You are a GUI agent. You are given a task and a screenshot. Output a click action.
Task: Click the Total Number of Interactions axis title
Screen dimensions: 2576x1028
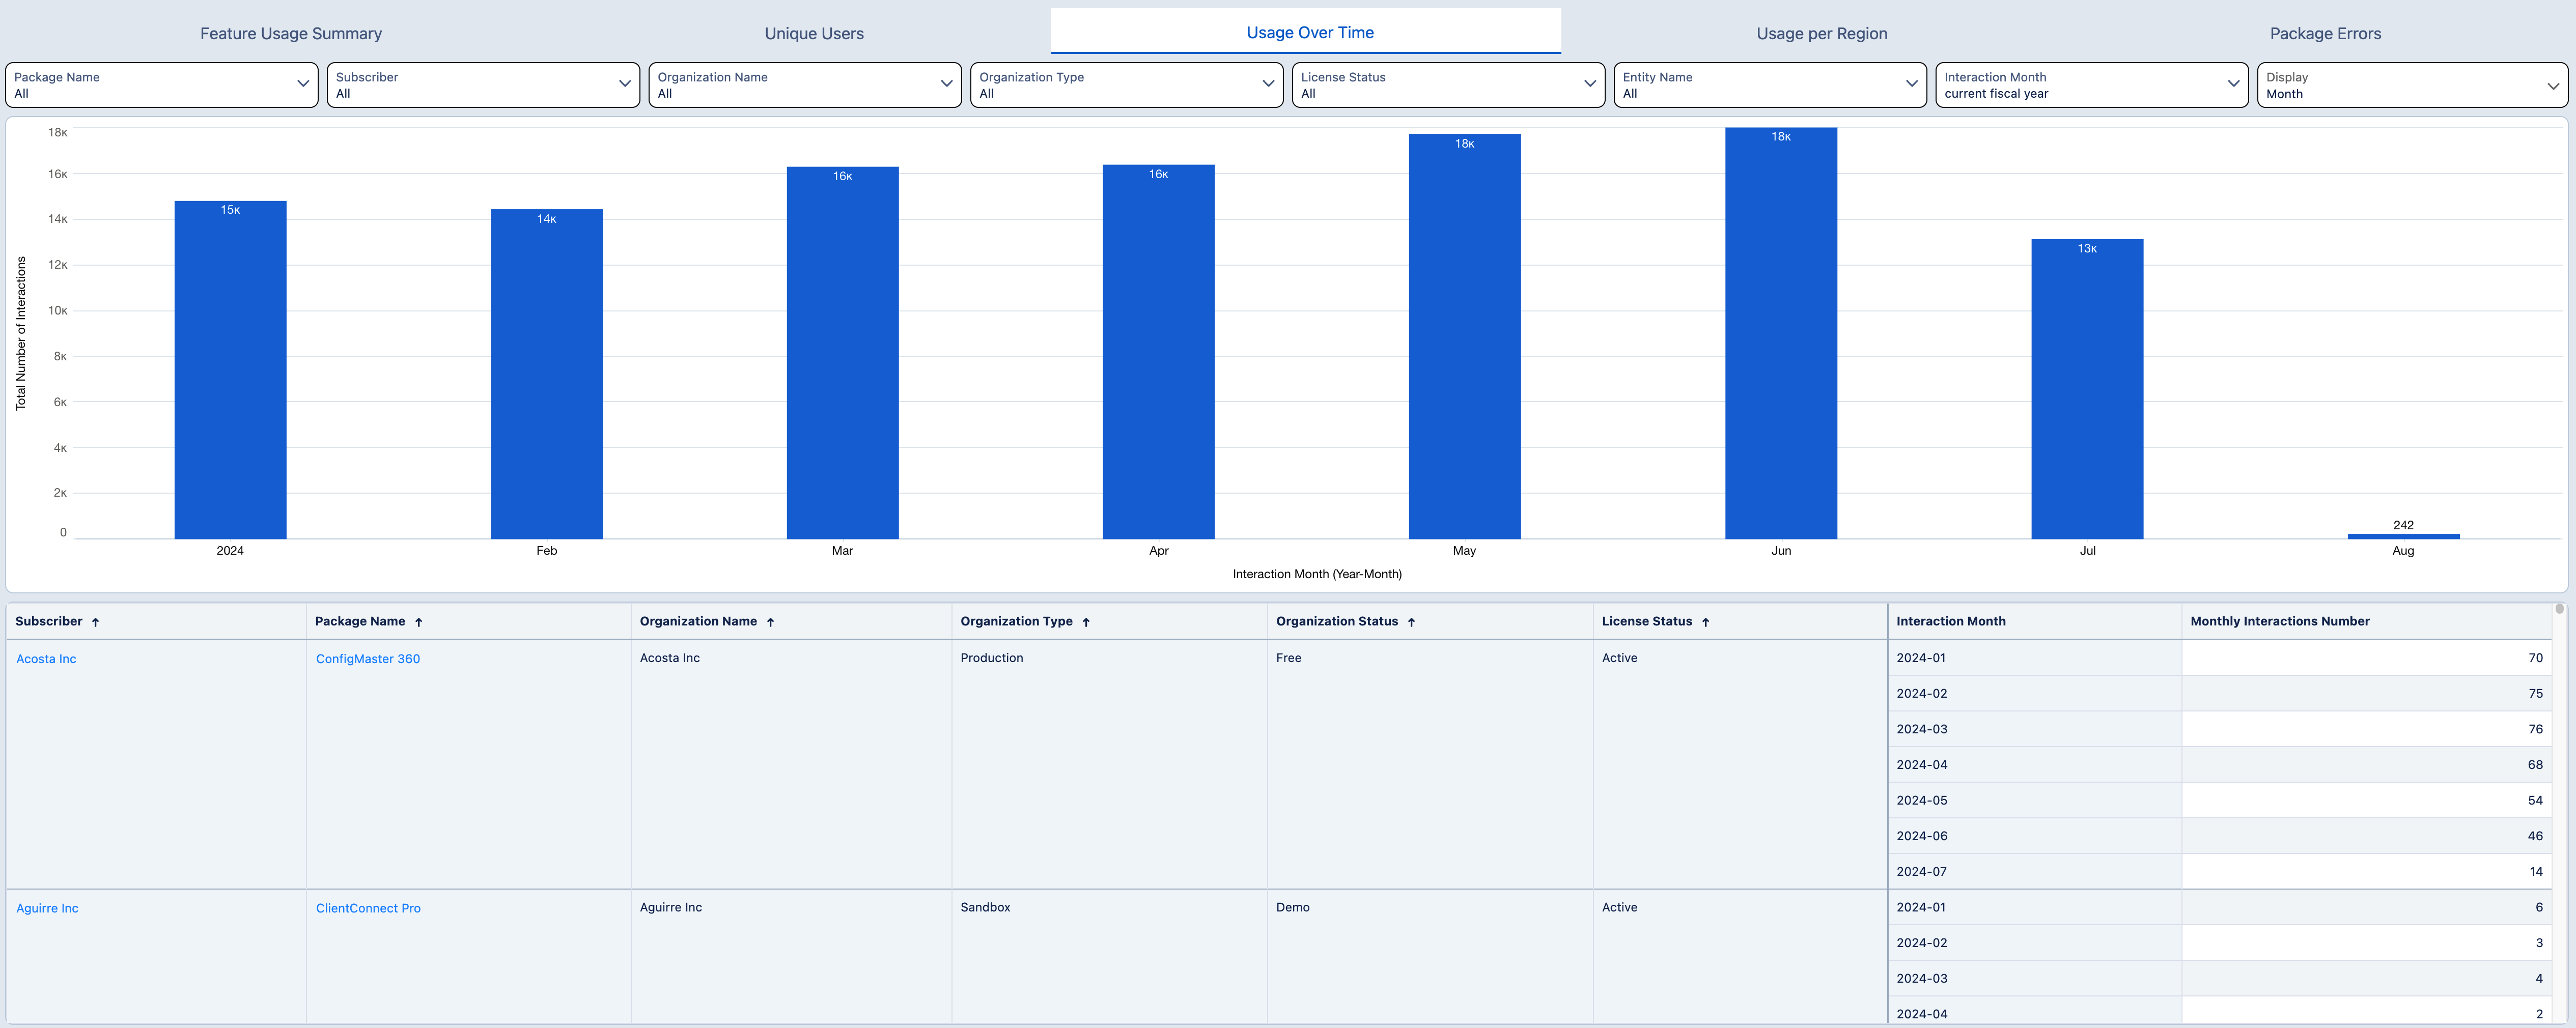click(20, 333)
